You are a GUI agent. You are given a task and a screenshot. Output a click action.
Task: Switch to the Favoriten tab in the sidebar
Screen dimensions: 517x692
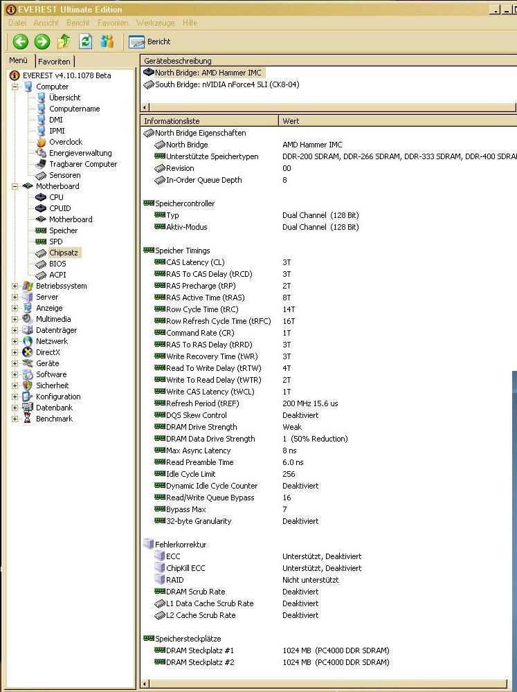coord(54,62)
